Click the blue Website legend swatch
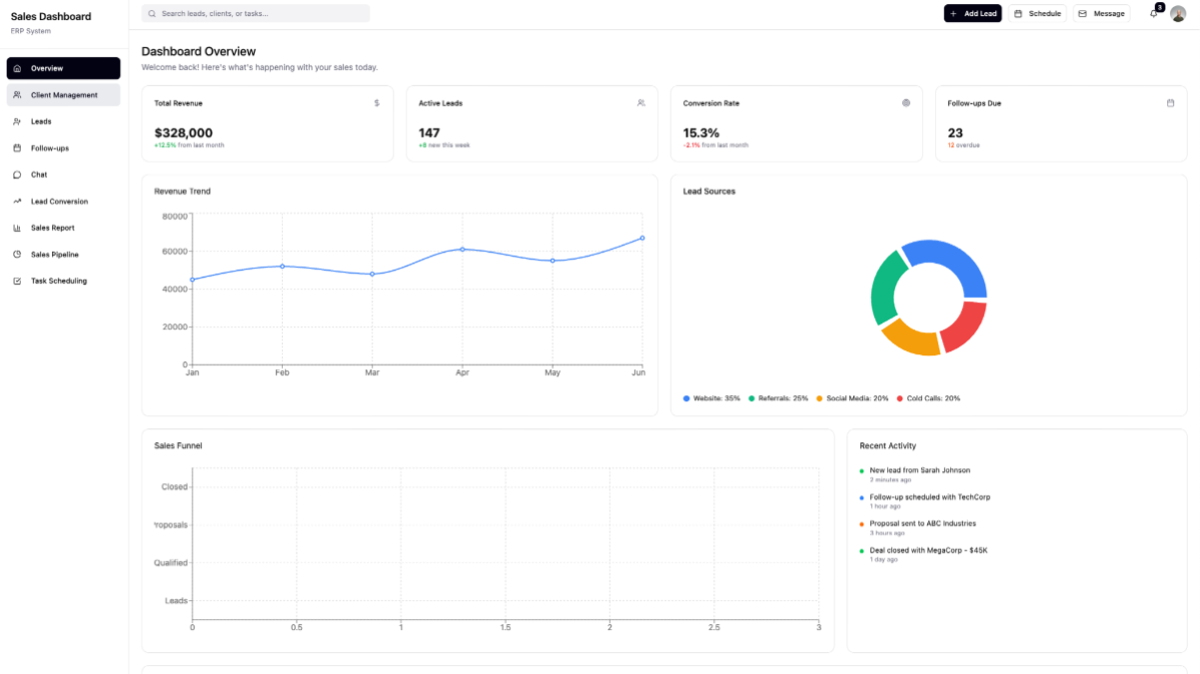 click(686, 398)
